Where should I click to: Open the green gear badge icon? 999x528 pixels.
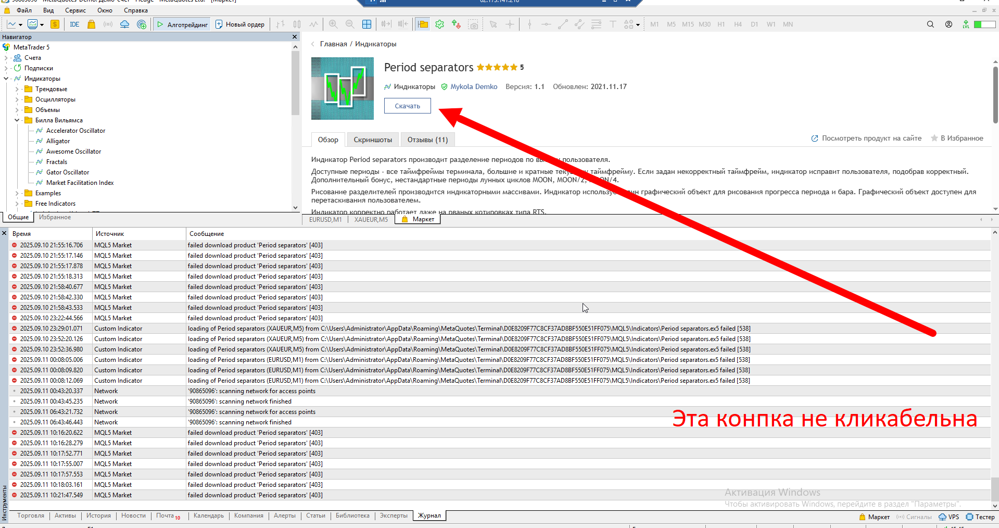pos(439,24)
